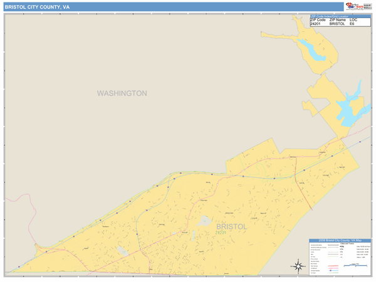
Task: Click the green '24201' ZIP label on the map
Action: [221, 232]
